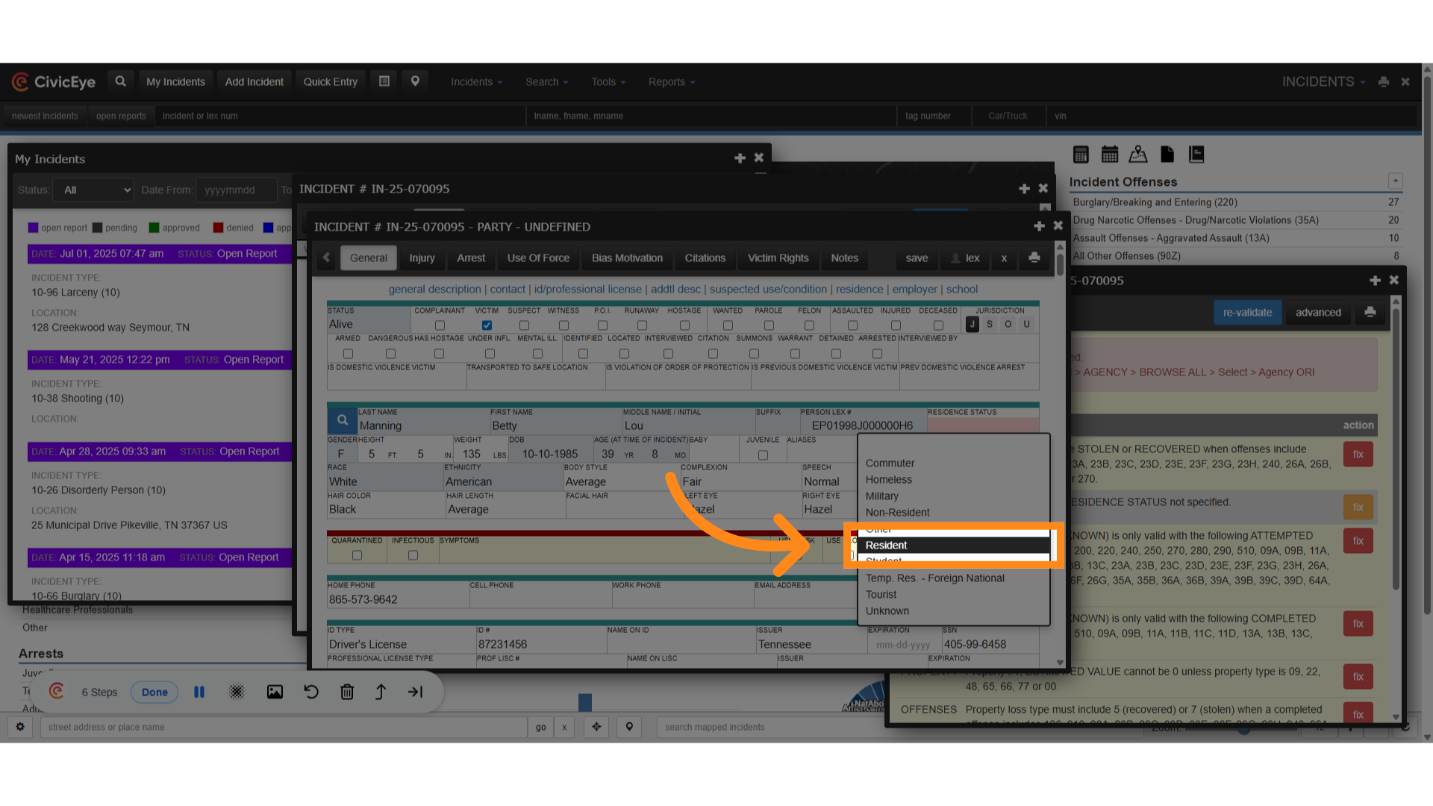Open the search magnifier in CivicEye toolbar
Image resolution: width=1433 pixels, height=806 pixels.
(x=120, y=81)
